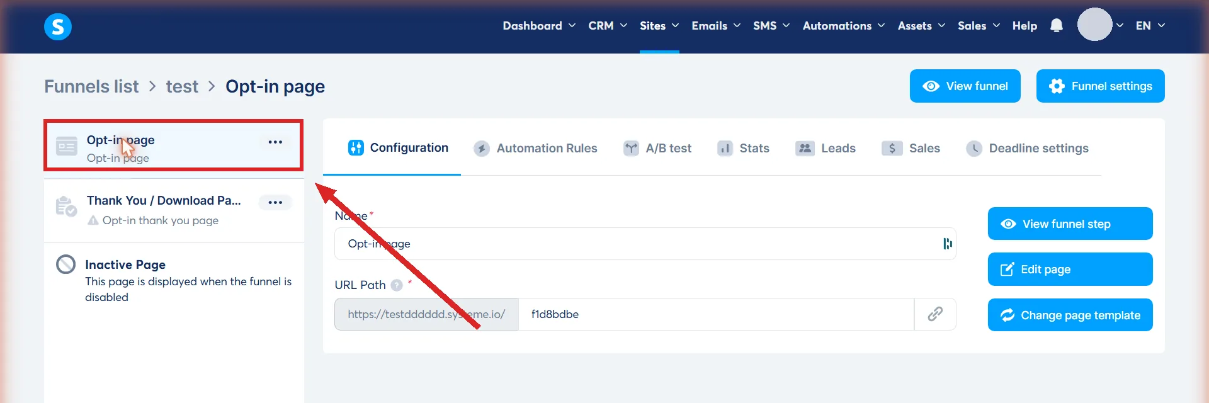Screen dimensions: 1209x403
Task: Click the Edit page button
Action: 1070,269
